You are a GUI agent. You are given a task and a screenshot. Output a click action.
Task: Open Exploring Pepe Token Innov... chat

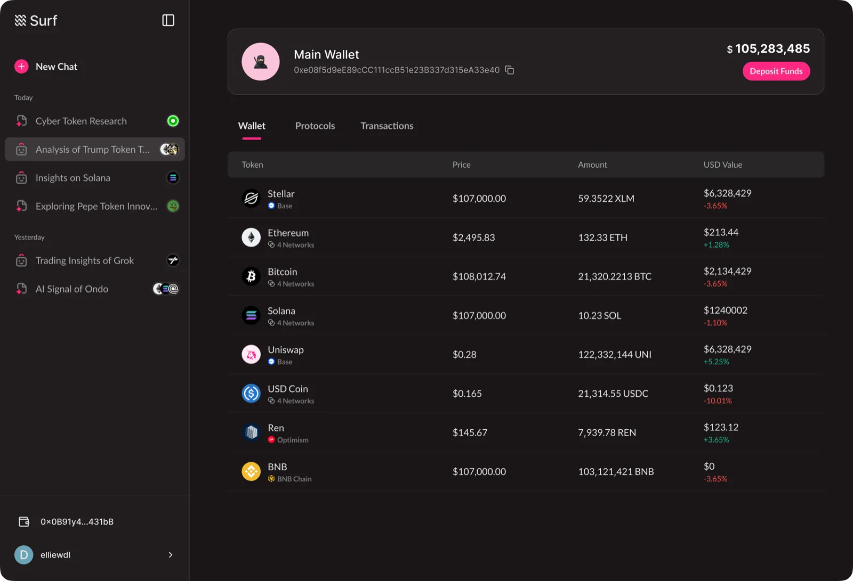point(95,206)
